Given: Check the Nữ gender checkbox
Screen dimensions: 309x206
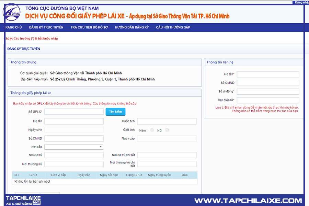Looking at the screenshot, I should pos(167,130).
